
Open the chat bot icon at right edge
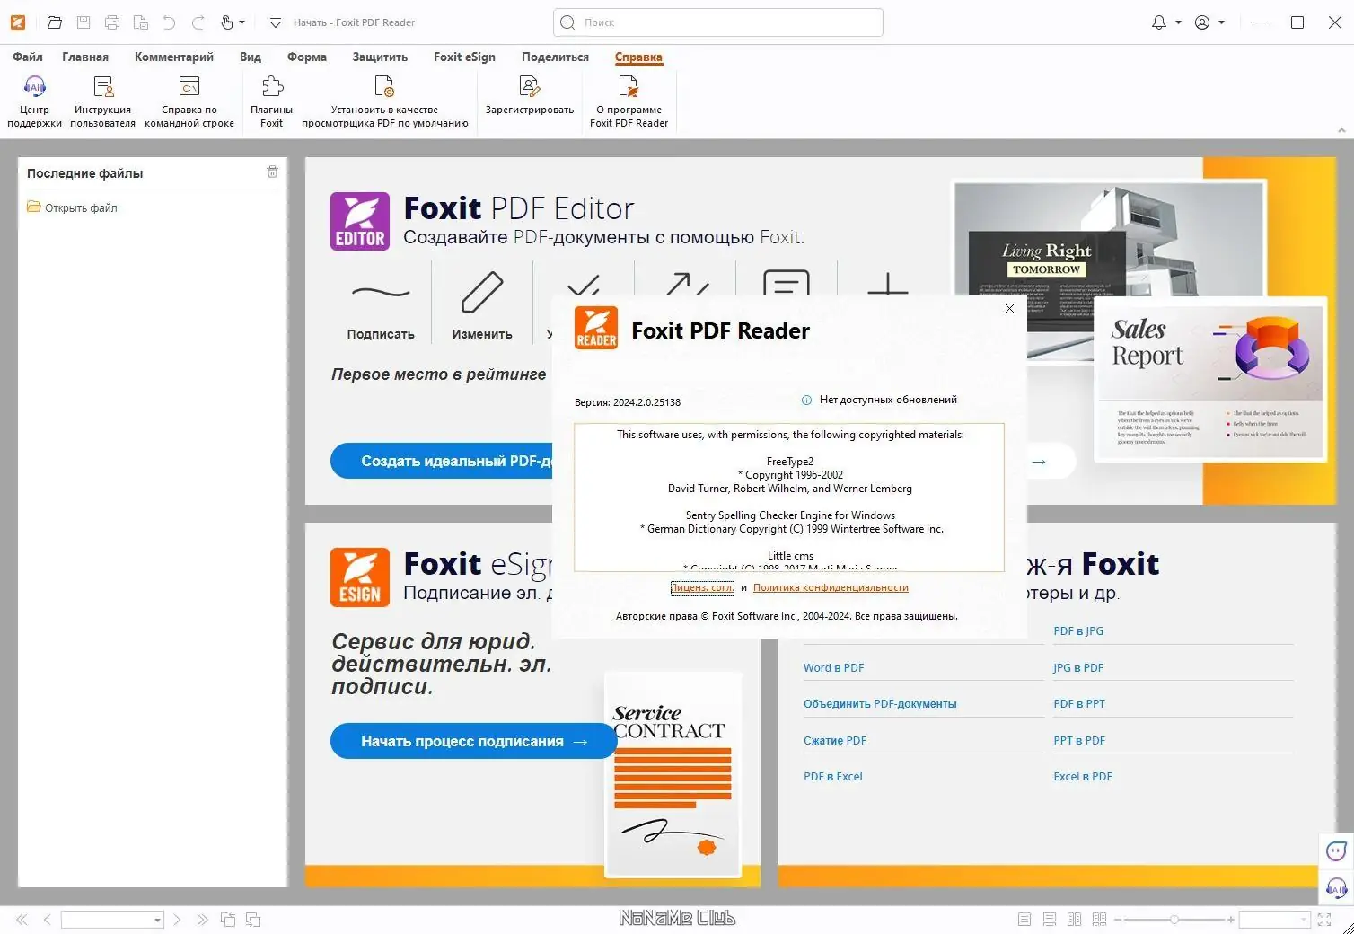click(1336, 850)
